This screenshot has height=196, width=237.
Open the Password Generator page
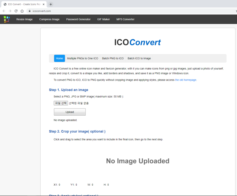click(78, 19)
